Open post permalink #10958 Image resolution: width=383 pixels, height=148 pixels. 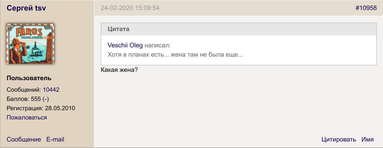[x=366, y=8]
